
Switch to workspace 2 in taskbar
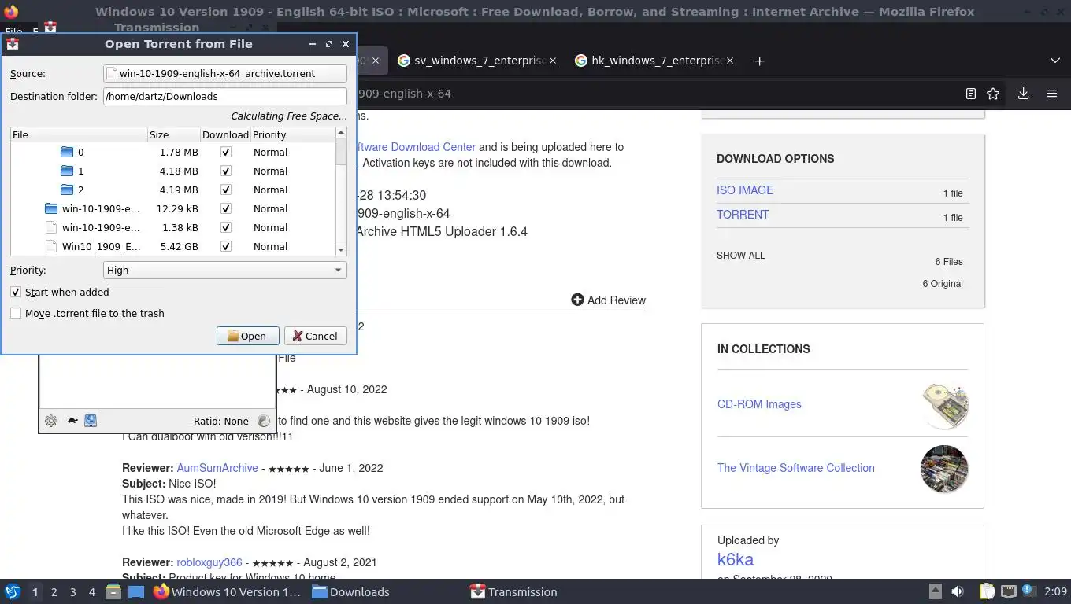click(x=54, y=591)
